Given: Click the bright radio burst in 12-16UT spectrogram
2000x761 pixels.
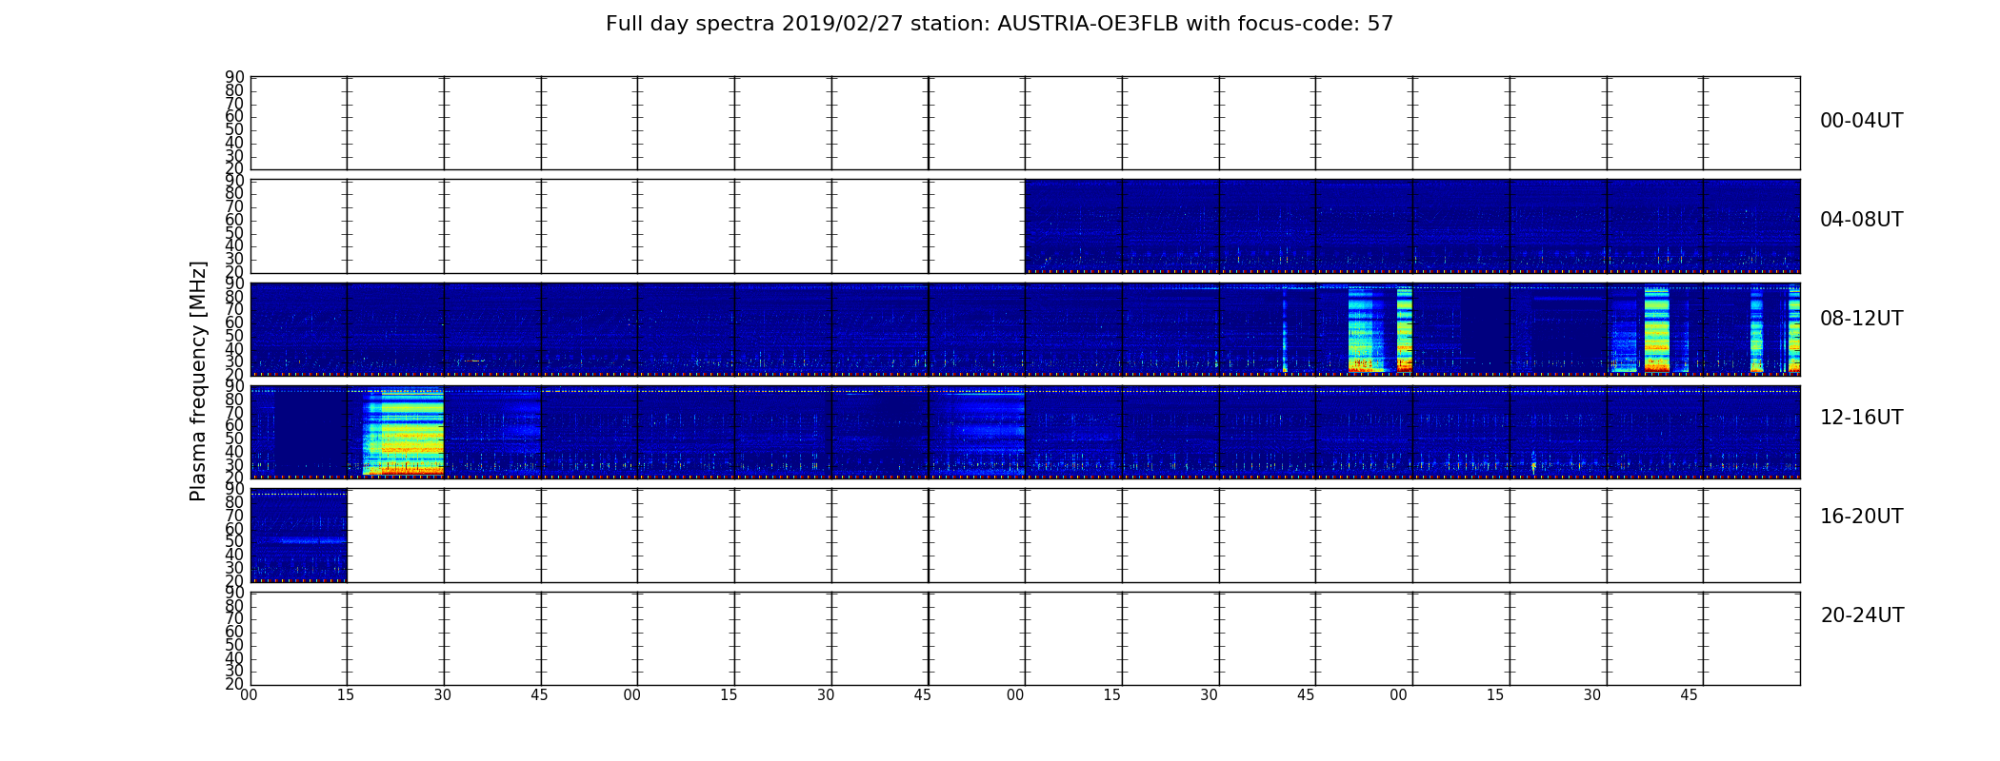Looking at the screenshot, I should (x=404, y=433).
